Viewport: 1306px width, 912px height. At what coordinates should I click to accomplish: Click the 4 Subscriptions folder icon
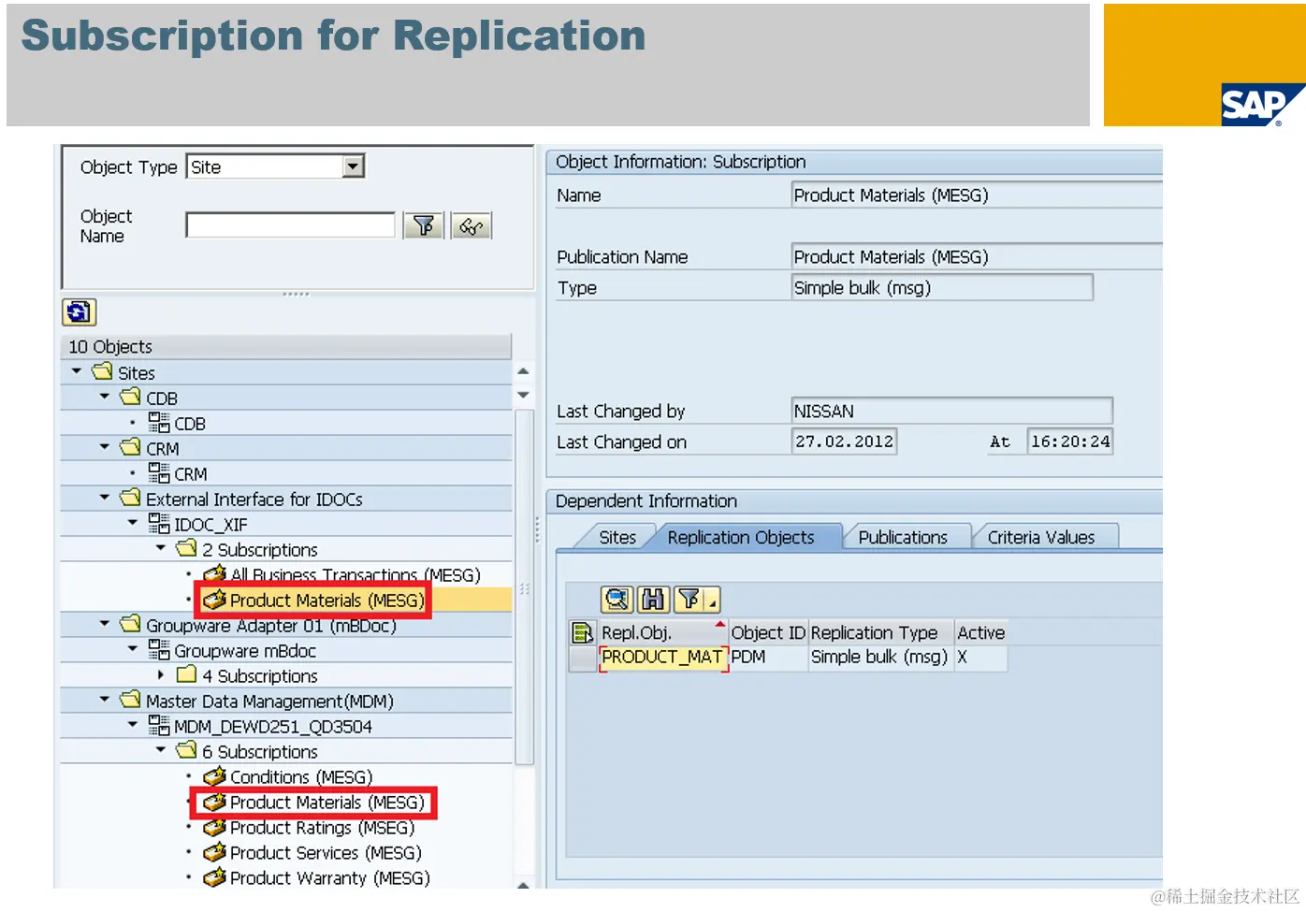coord(187,674)
